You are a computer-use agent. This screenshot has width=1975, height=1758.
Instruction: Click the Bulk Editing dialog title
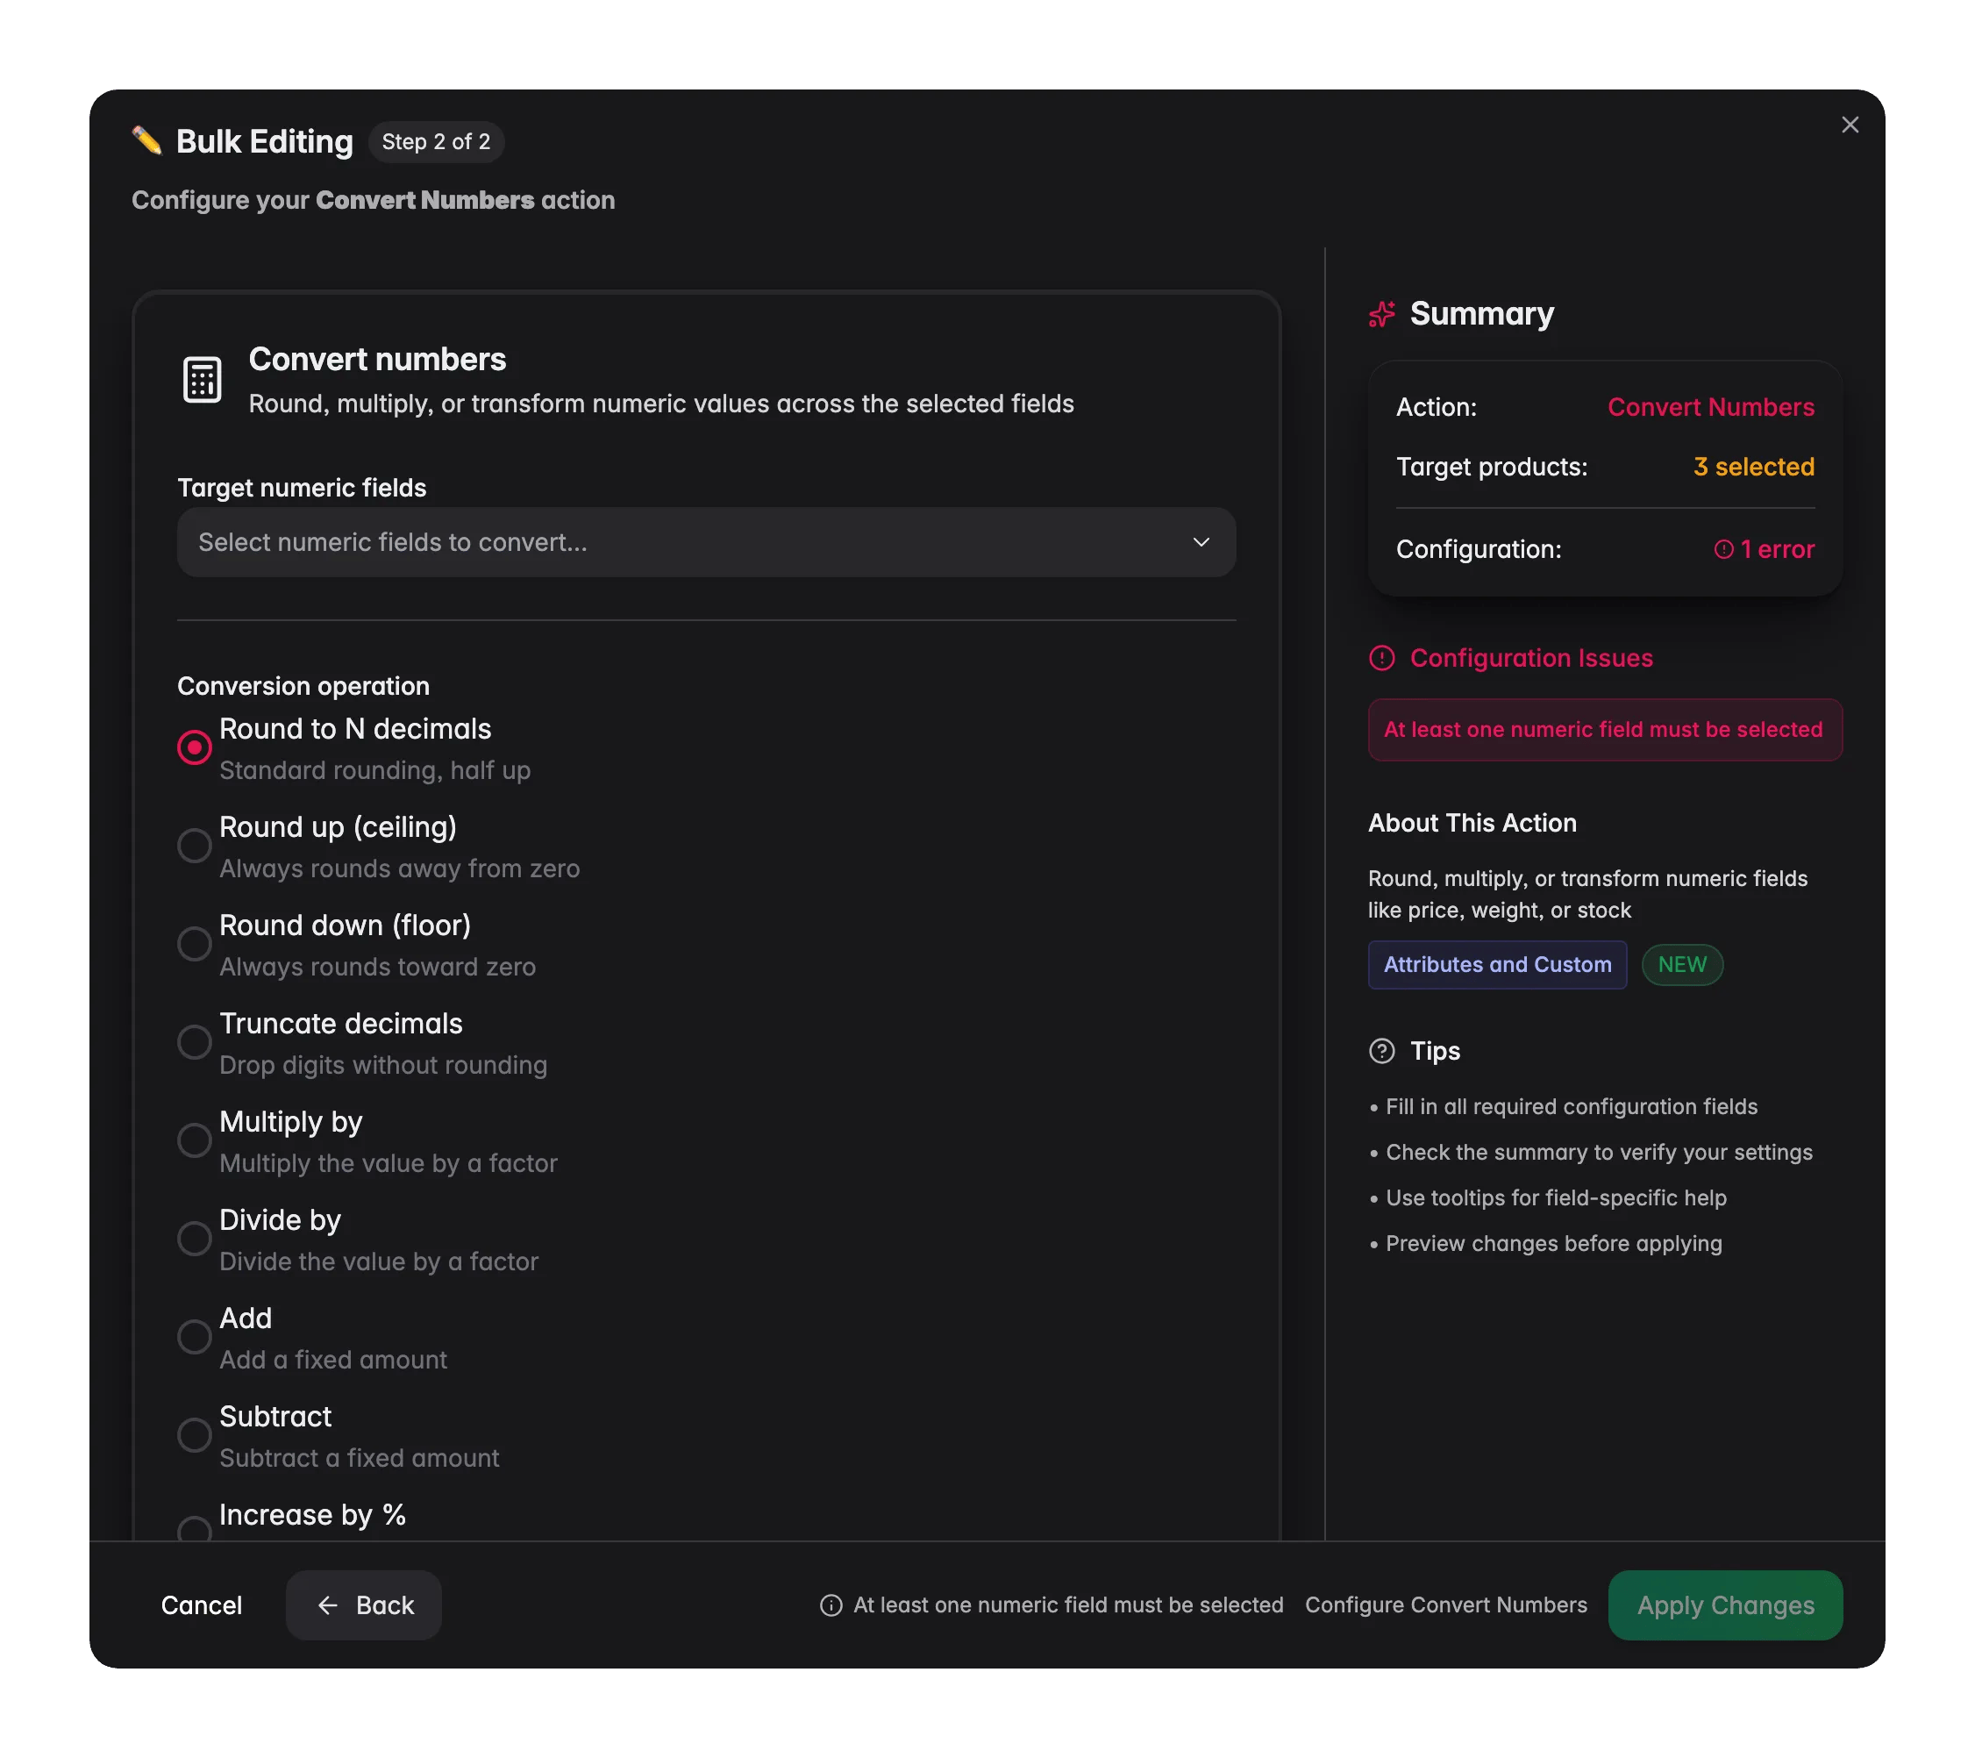pyautogui.click(x=265, y=142)
